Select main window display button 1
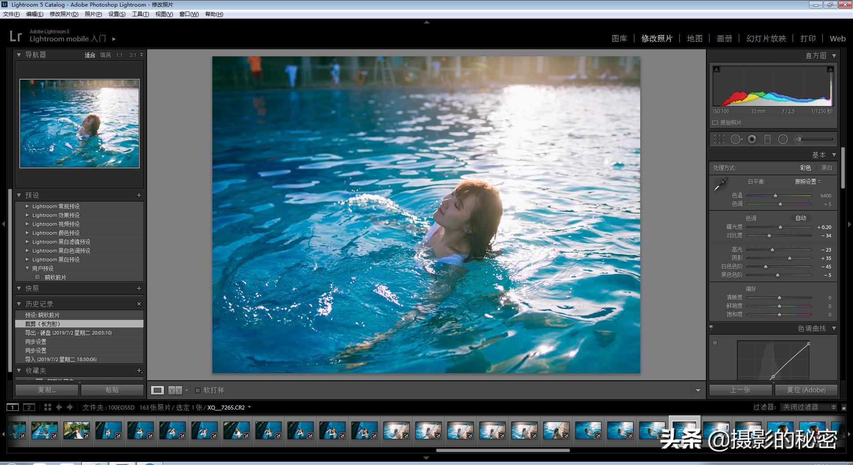The width and height of the screenshot is (853, 465). pos(12,407)
